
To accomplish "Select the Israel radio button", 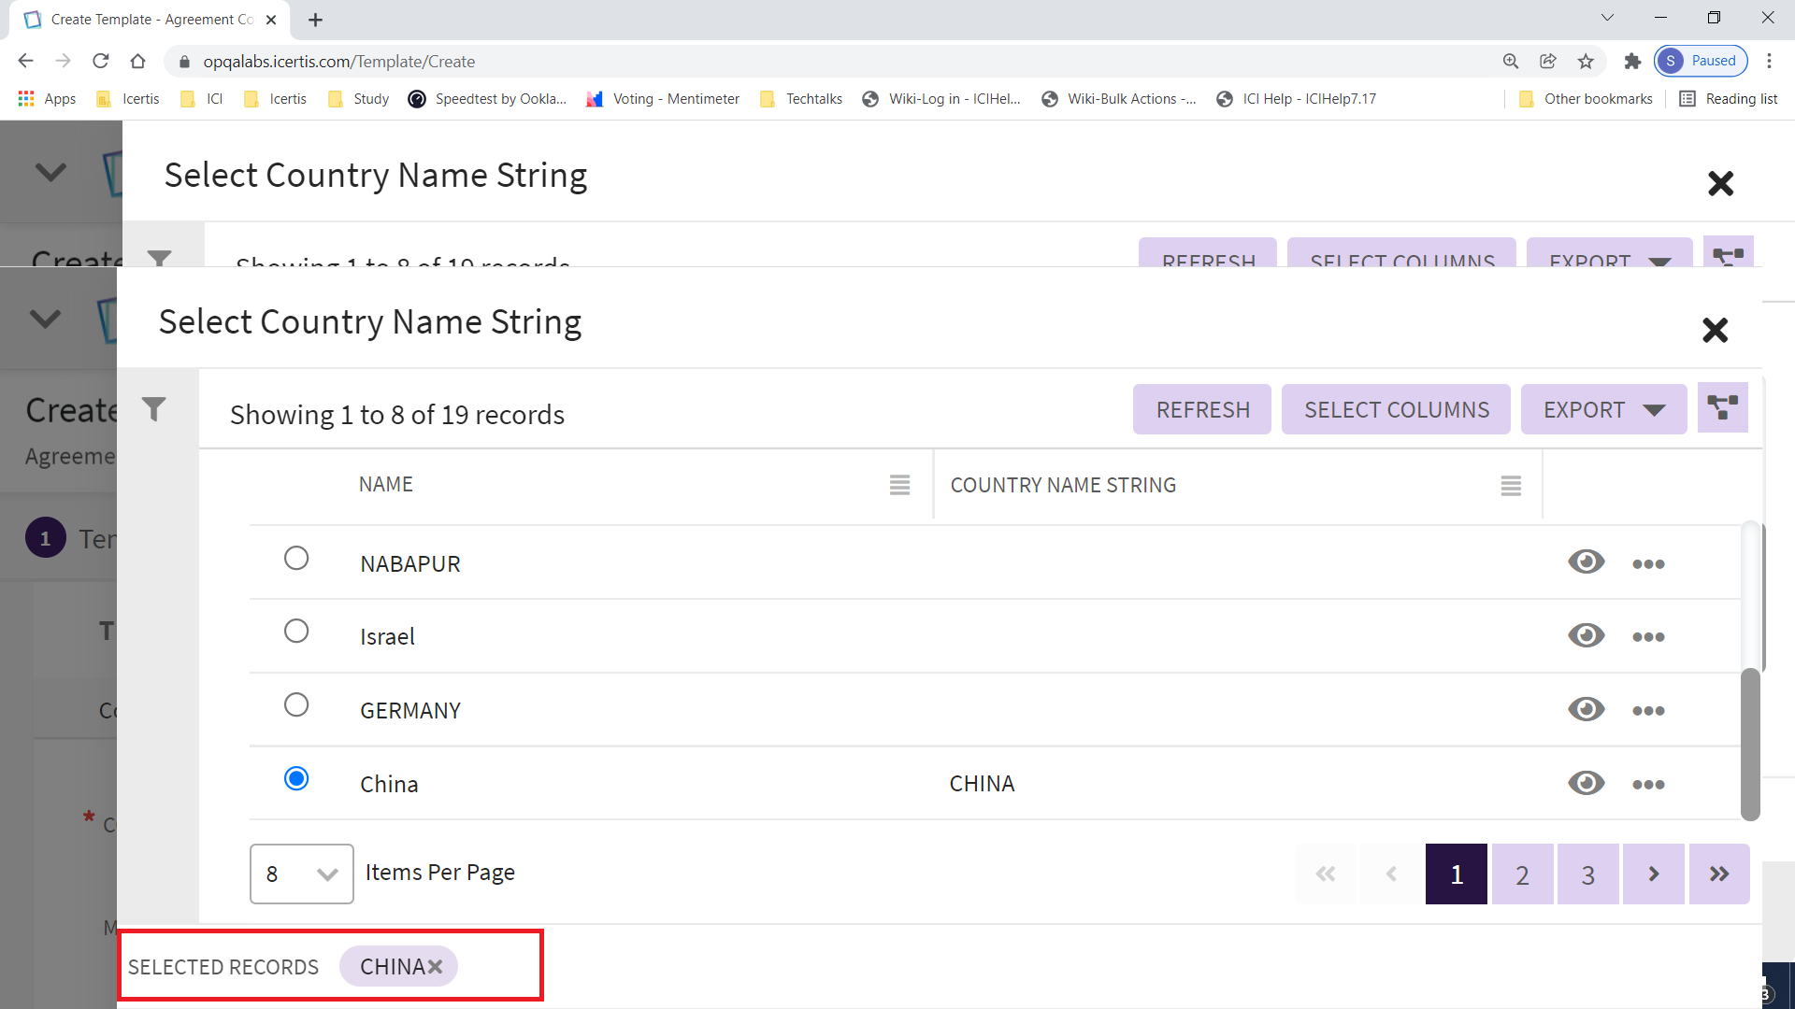I will click(x=296, y=631).
